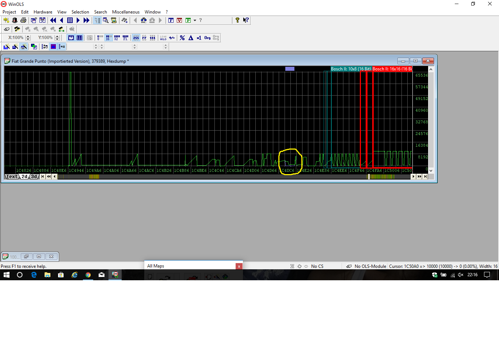This screenshot has height=362, width=499.
Task: Open the Selection menu
Action: point(80,12)
